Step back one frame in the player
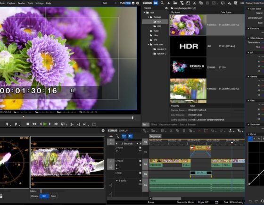264x205 pixels. pyautogui.click(x=41, y=124)
